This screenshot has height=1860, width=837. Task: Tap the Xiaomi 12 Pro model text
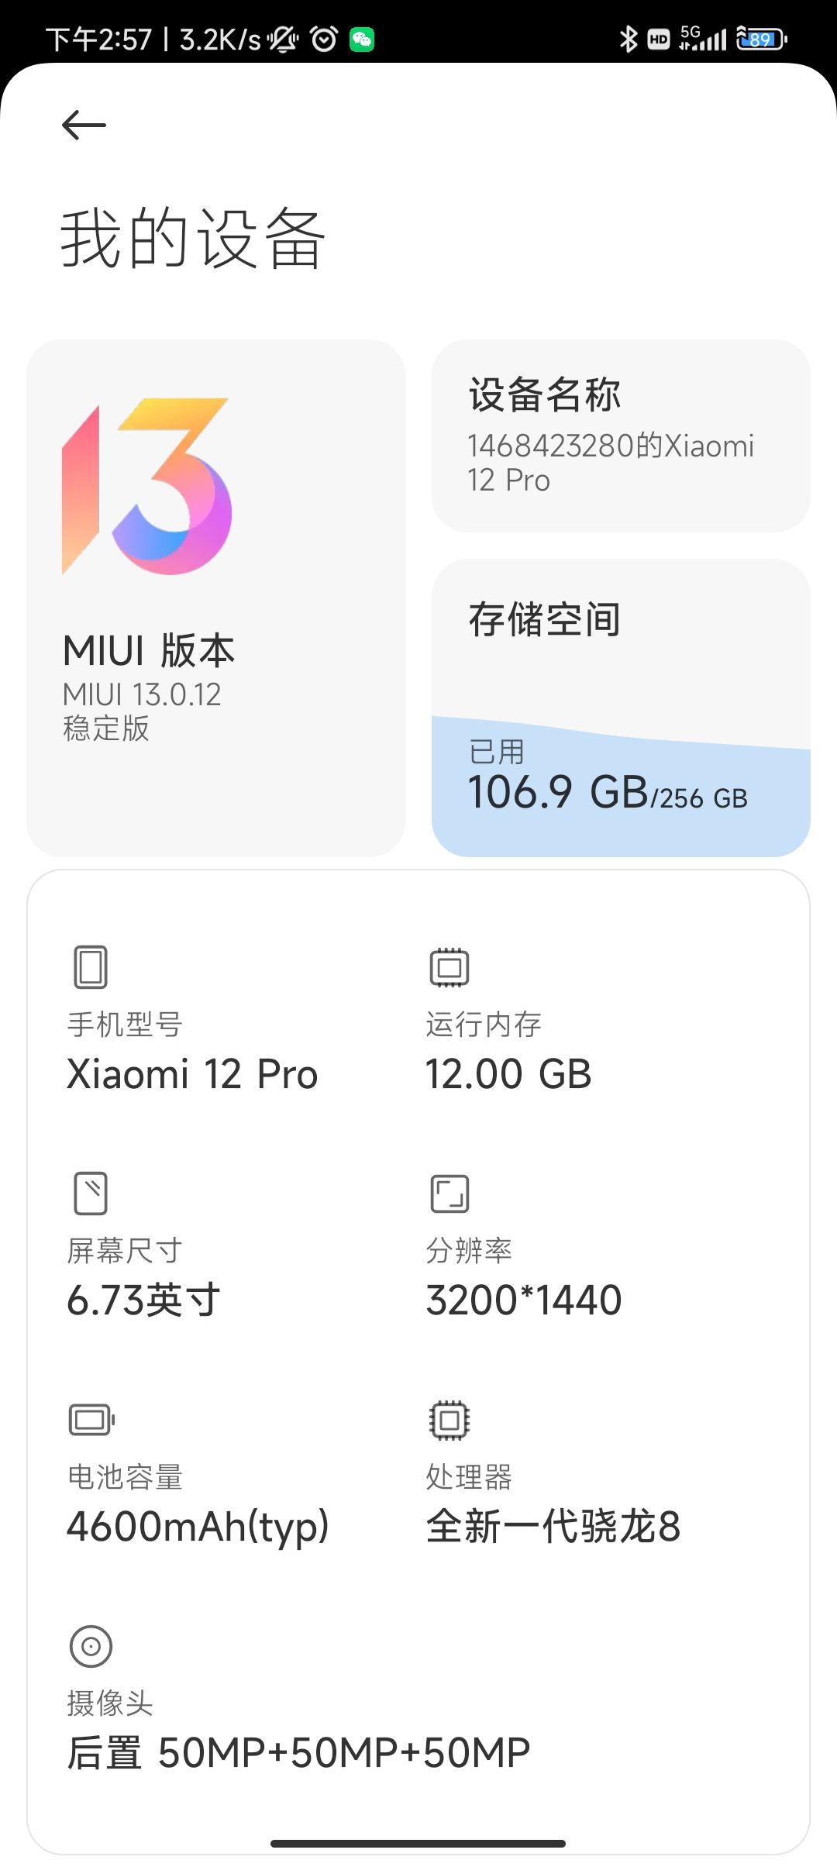192,1074
